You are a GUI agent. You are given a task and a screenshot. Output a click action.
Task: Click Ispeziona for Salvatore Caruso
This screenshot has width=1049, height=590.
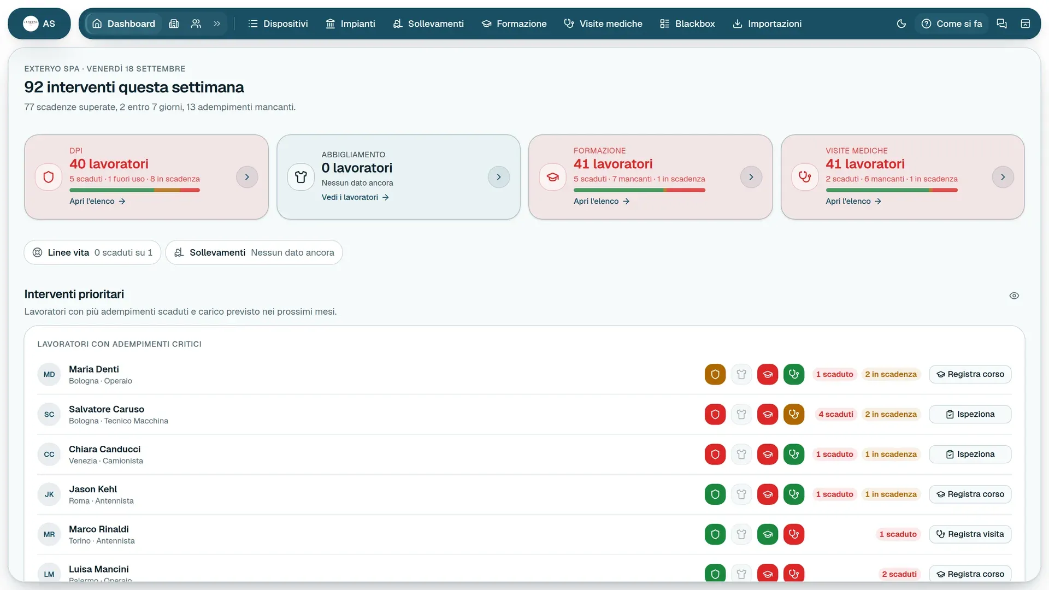click(970, 414)
